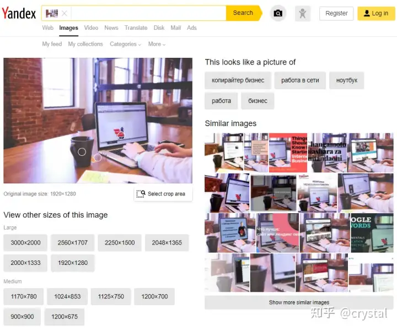Click the accessibility person icon
Image resolution: width=397 pixels, height=331 pixels.
pyautogui.click(x=303, y=13)
